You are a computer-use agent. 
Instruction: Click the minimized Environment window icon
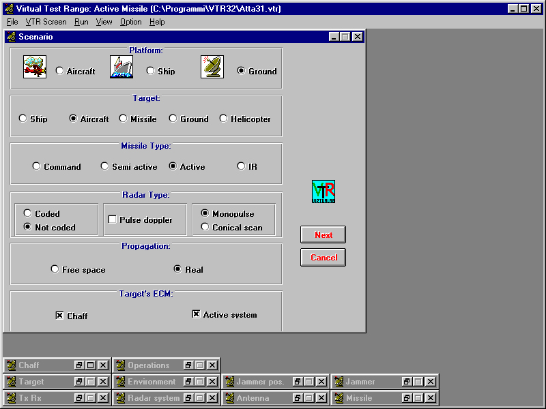(121, 382)
